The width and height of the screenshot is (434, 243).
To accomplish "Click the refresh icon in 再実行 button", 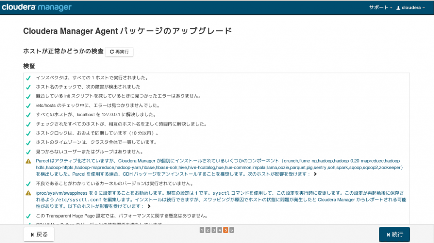I will click(x=112, y=52).
